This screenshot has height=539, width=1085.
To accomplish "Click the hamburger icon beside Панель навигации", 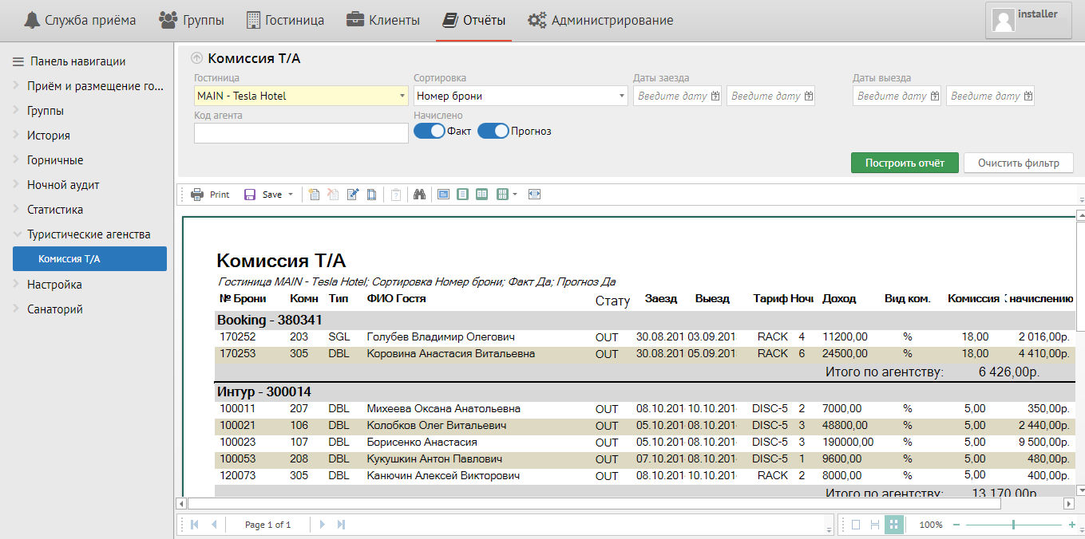I will point(18,61).
